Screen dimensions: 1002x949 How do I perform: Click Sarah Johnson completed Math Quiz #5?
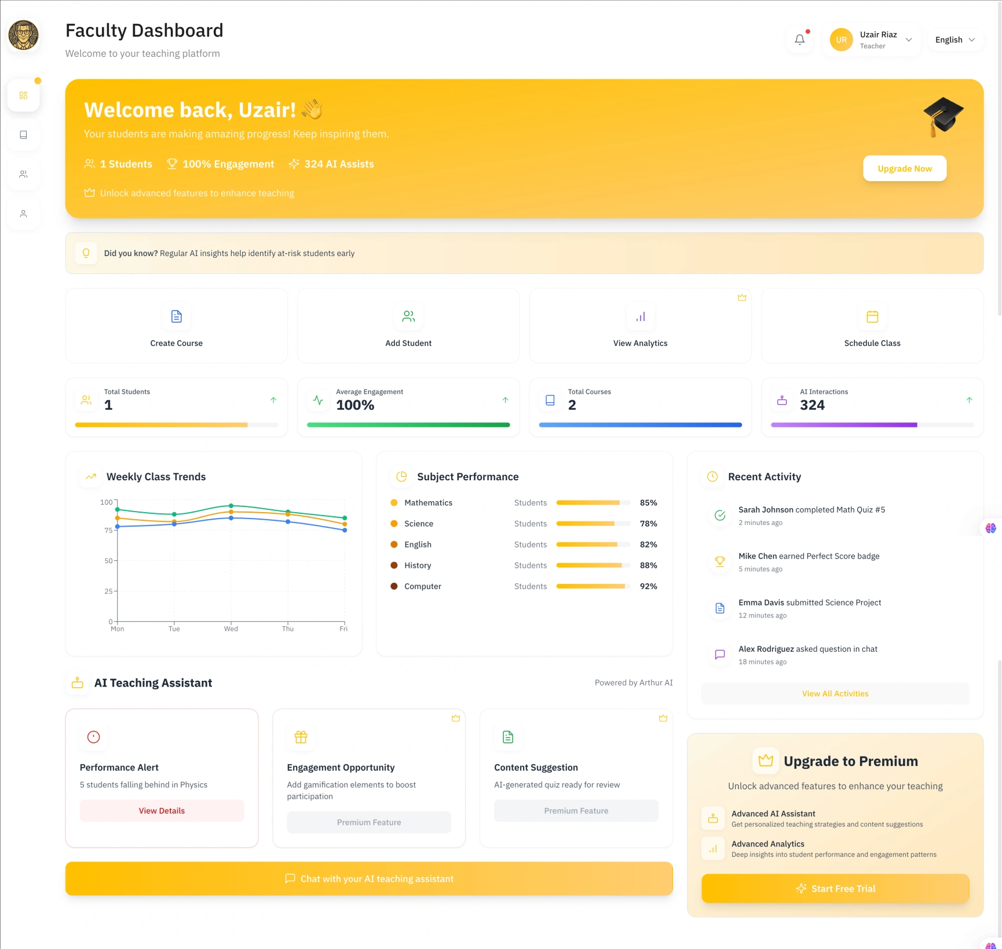(811, 510)
